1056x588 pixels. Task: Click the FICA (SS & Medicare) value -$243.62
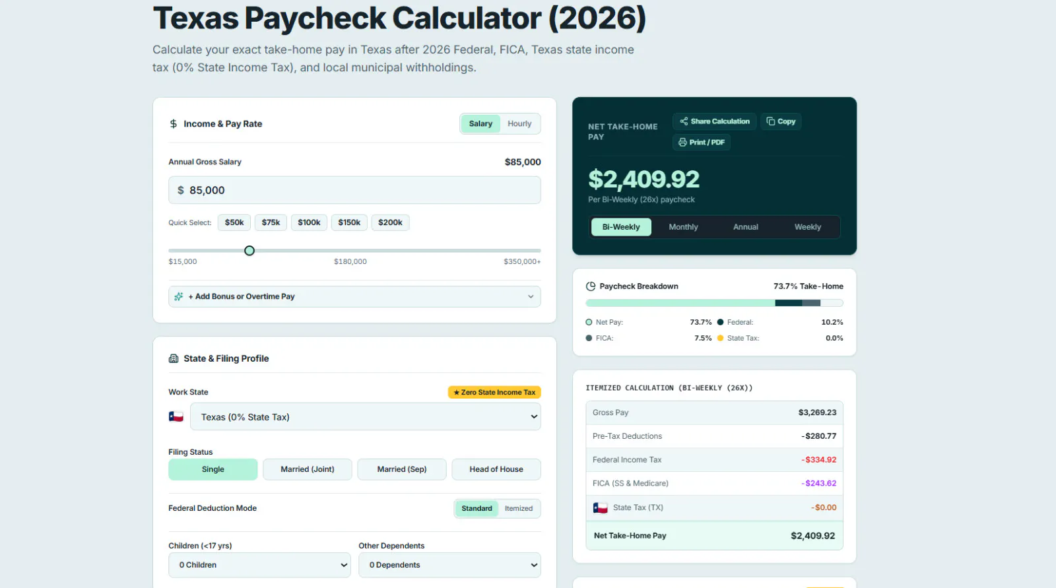818,484
